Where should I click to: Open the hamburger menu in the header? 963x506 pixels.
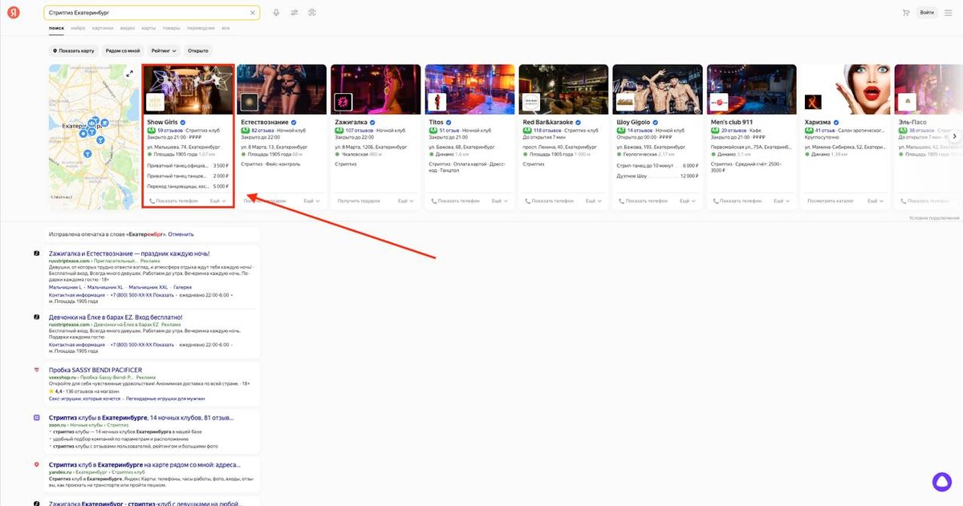(949, 13)
